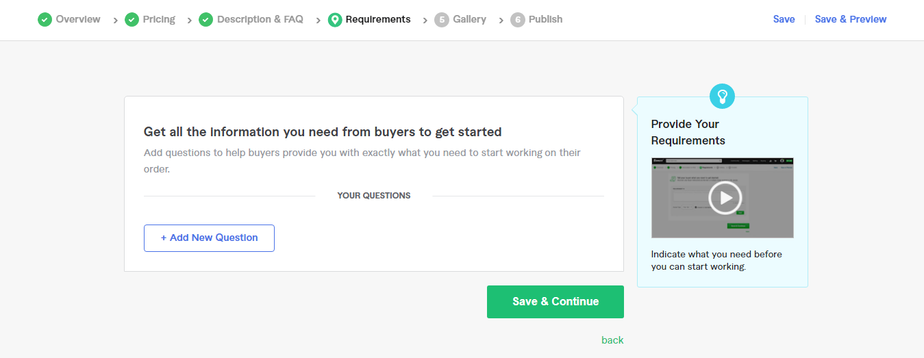Screen dimensions: 924x358
Task: Click the green checkmark icon beside Pricing
Action: click(x=132, y=20)
